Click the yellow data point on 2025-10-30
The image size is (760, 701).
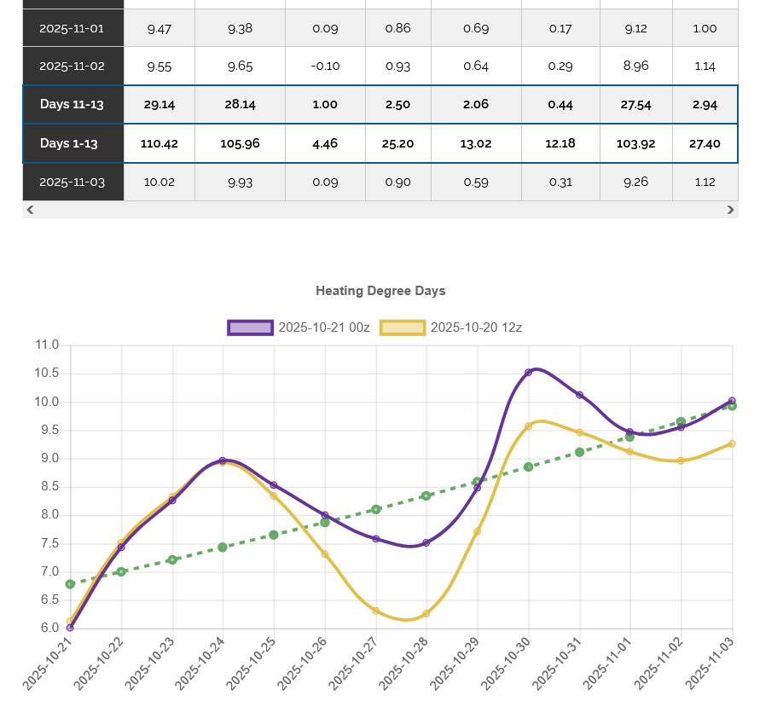point(529,426)
